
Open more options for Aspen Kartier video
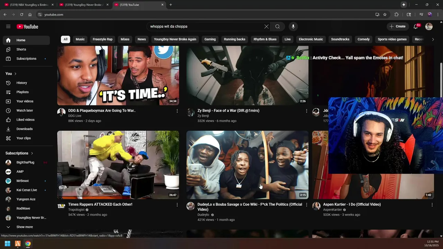(432, 205)
